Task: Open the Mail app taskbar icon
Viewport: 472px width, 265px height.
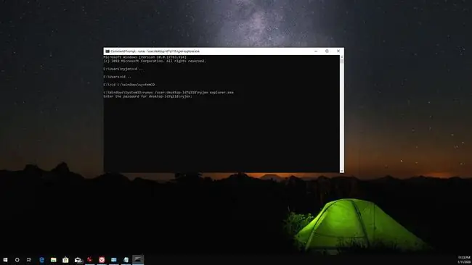Action: (x=78, y=260)
